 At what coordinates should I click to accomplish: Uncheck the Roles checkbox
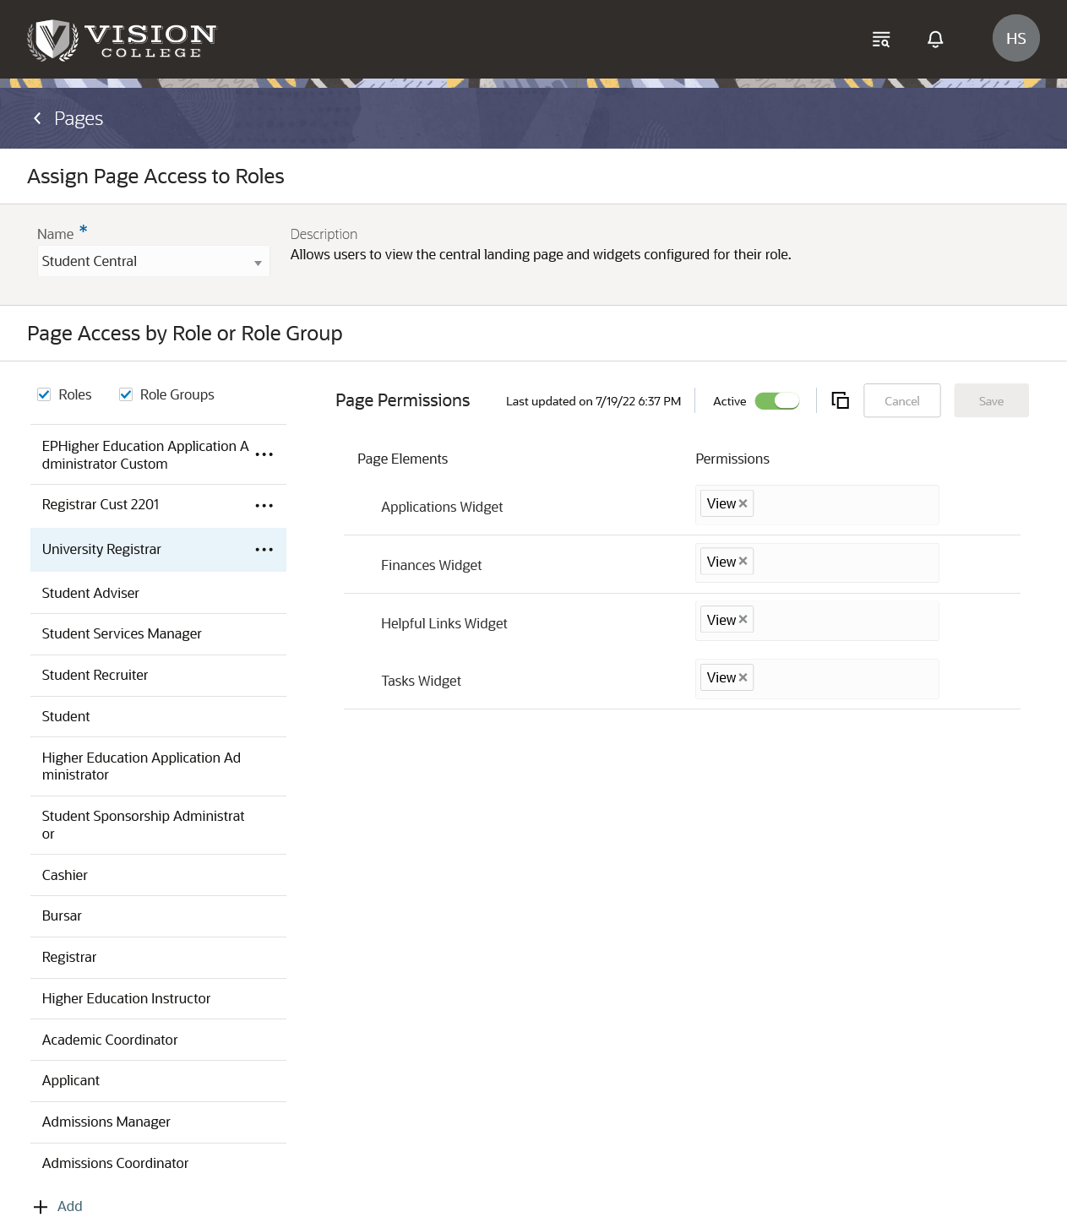pyautogui.click(x=44, y=394)
